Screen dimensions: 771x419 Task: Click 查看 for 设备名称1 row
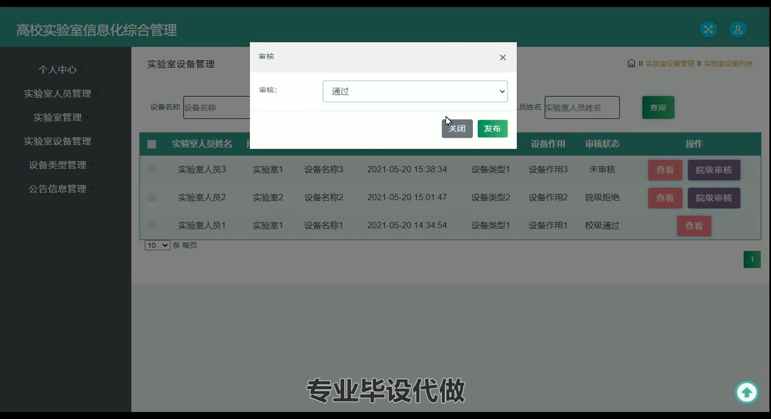click(x=694, y=226)
